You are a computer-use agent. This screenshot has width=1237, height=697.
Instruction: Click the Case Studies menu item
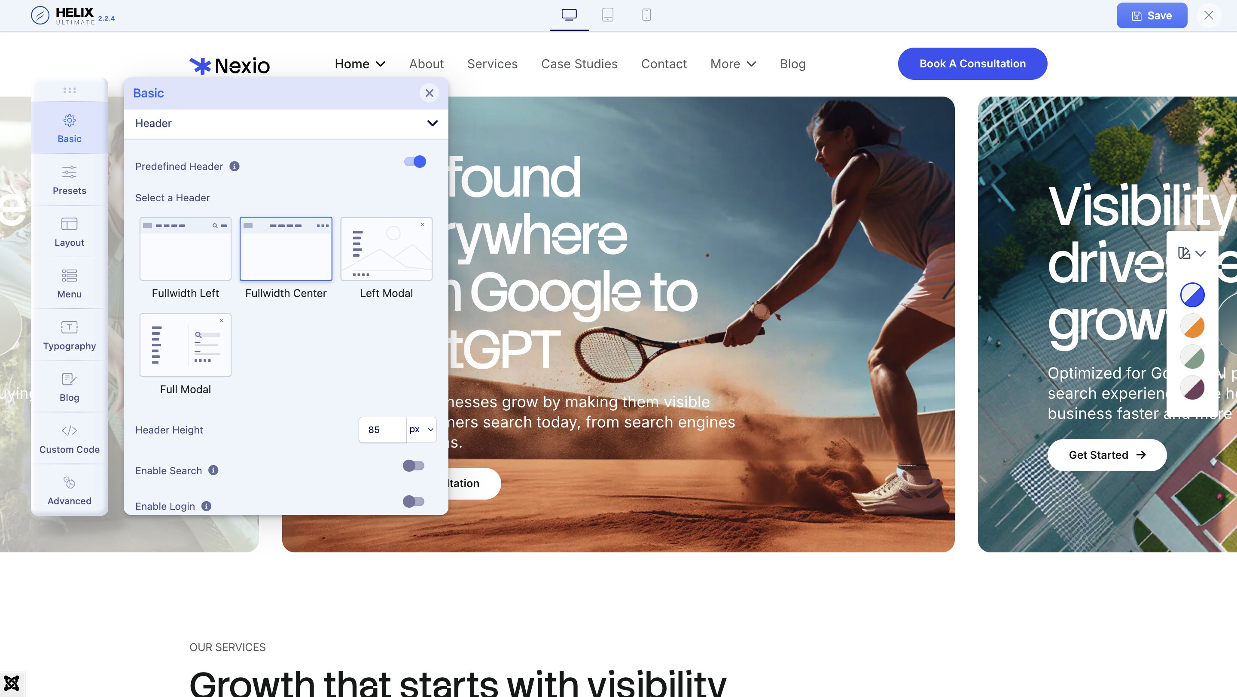[x=579, y=64]
